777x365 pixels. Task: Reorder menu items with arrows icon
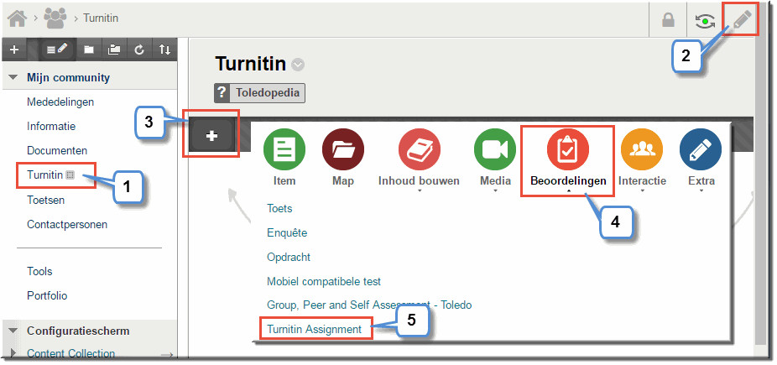(x=164, y=50)
